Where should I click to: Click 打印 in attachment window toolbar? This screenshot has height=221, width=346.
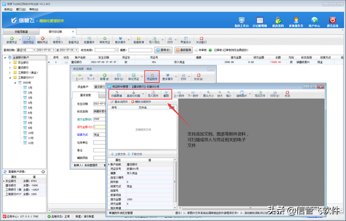(275, 94)
